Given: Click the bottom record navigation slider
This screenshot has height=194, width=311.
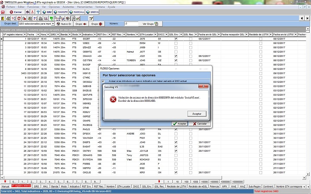Looking at the screenshot, I should point(160,181).
